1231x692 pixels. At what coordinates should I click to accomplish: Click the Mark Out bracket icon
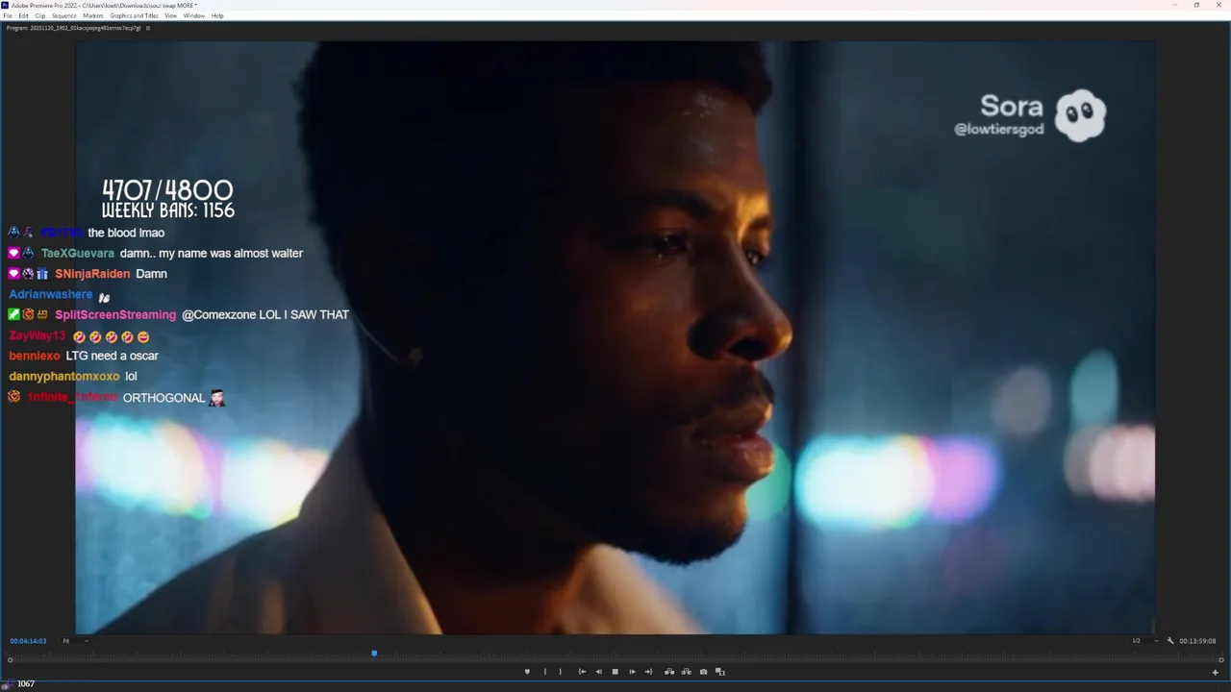point(561,672)
